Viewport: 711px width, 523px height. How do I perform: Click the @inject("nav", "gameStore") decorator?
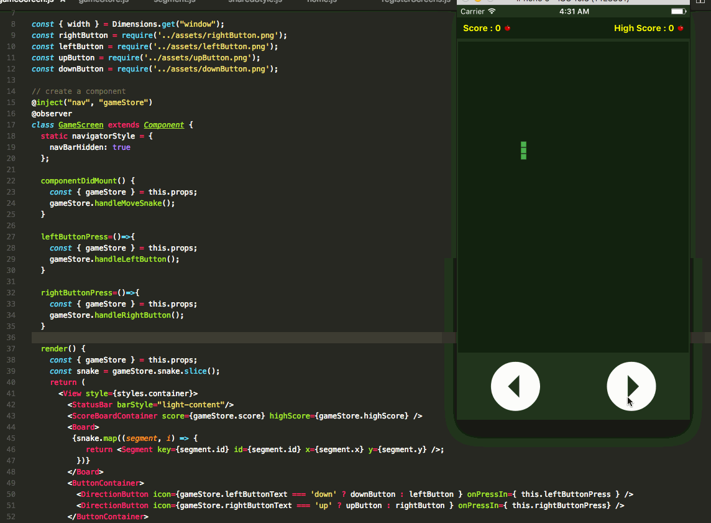tap(92, 103)
